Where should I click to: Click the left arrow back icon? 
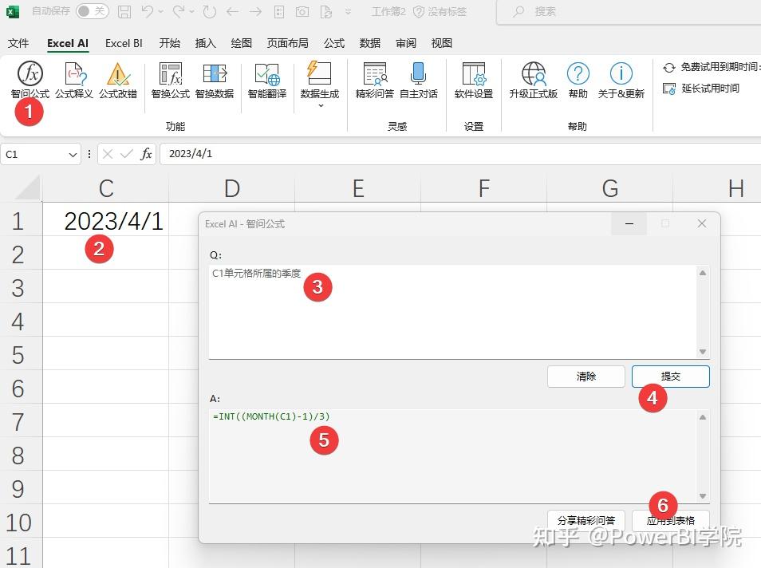[232, 12]
